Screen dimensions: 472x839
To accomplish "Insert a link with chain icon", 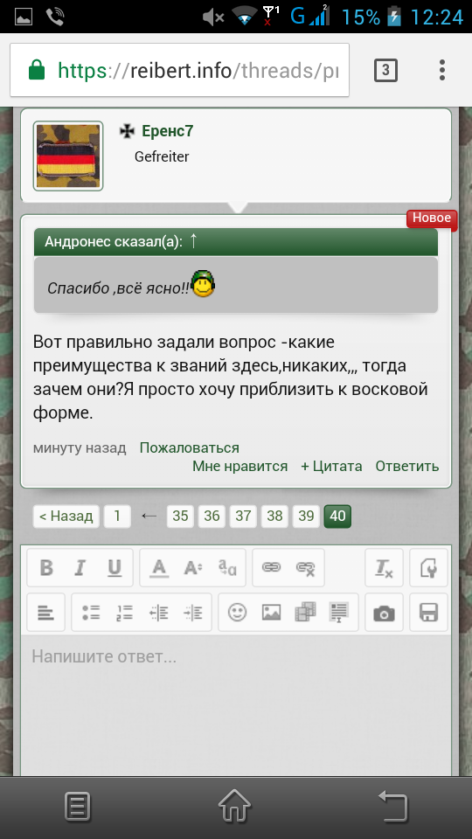I will (x=271, y=568).
